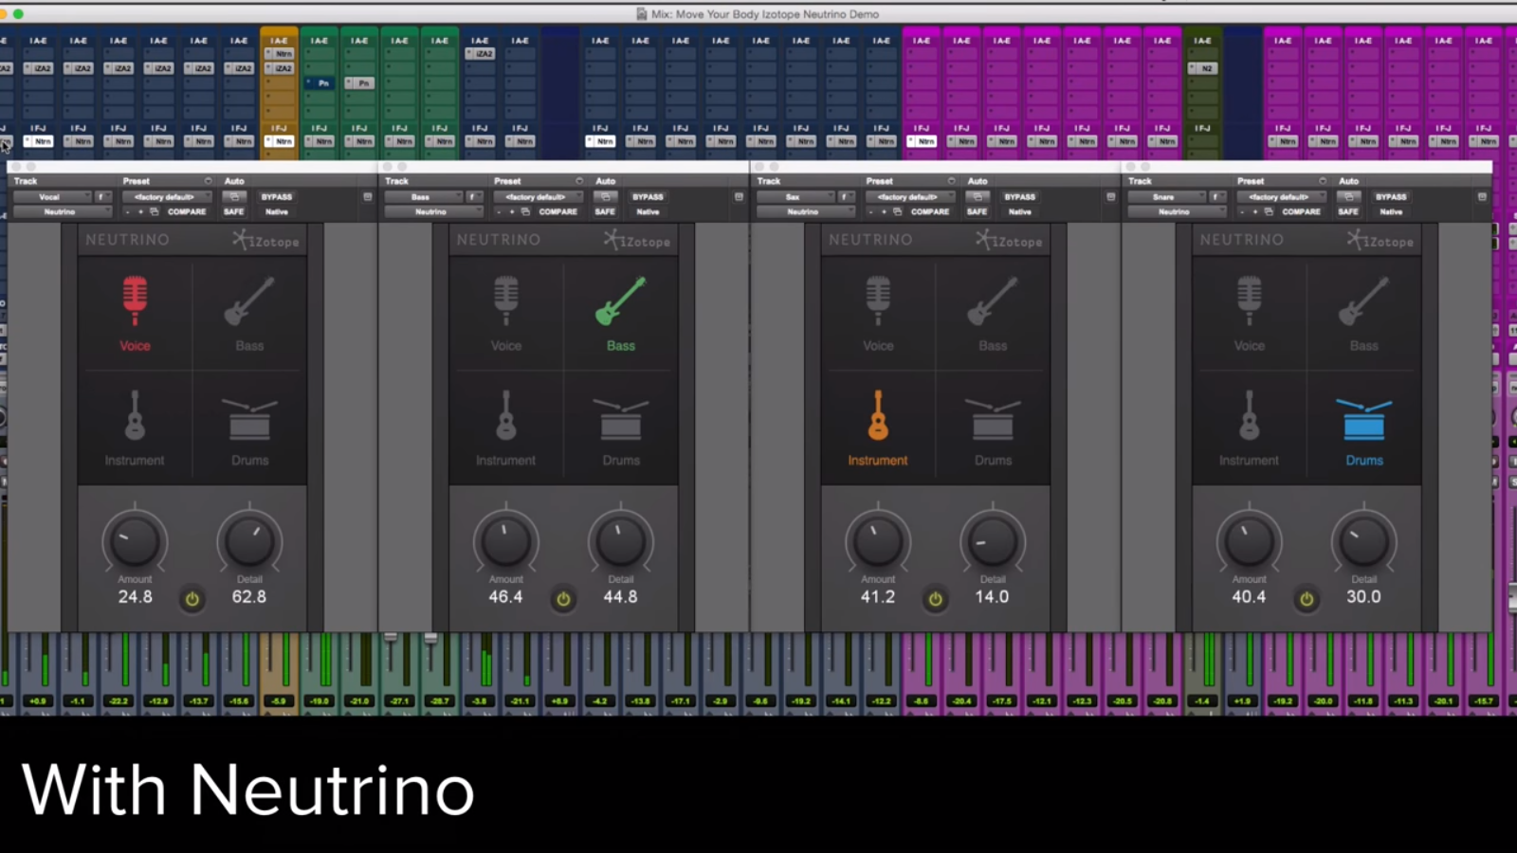Click the target button in Snare plugin header

tap(1482, 197)
